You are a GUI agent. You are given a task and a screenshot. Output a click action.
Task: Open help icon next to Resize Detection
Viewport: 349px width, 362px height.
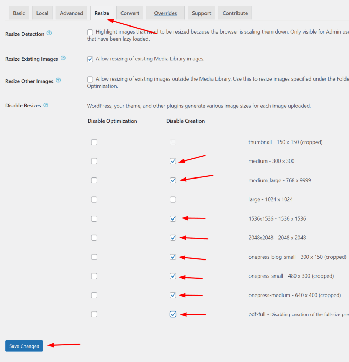pos(49,33)
